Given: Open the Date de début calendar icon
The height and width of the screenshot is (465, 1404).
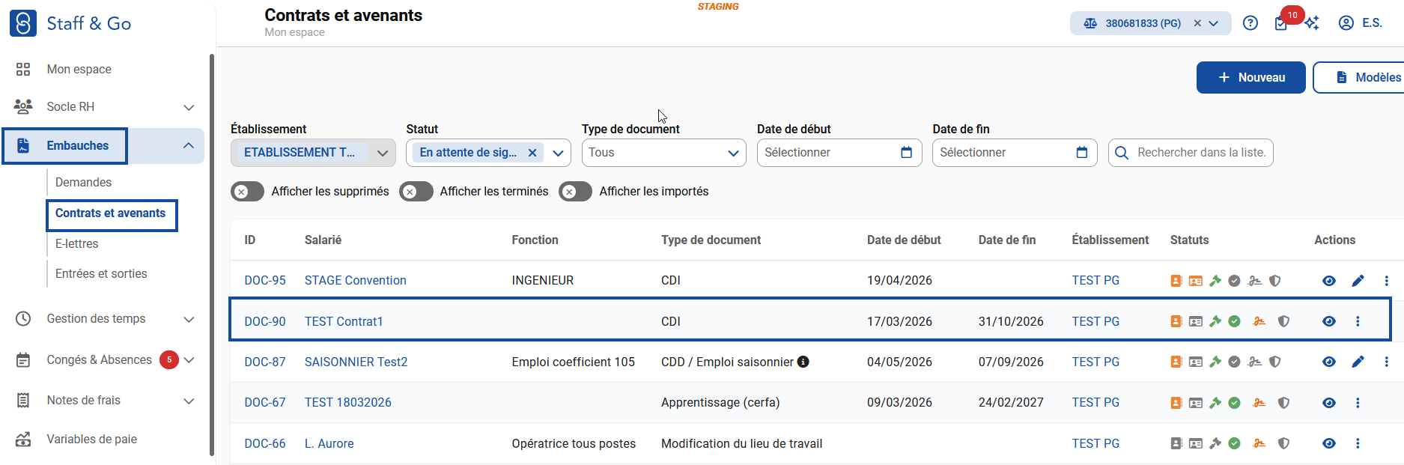Looking at the screenshot, I should (906, 153).
